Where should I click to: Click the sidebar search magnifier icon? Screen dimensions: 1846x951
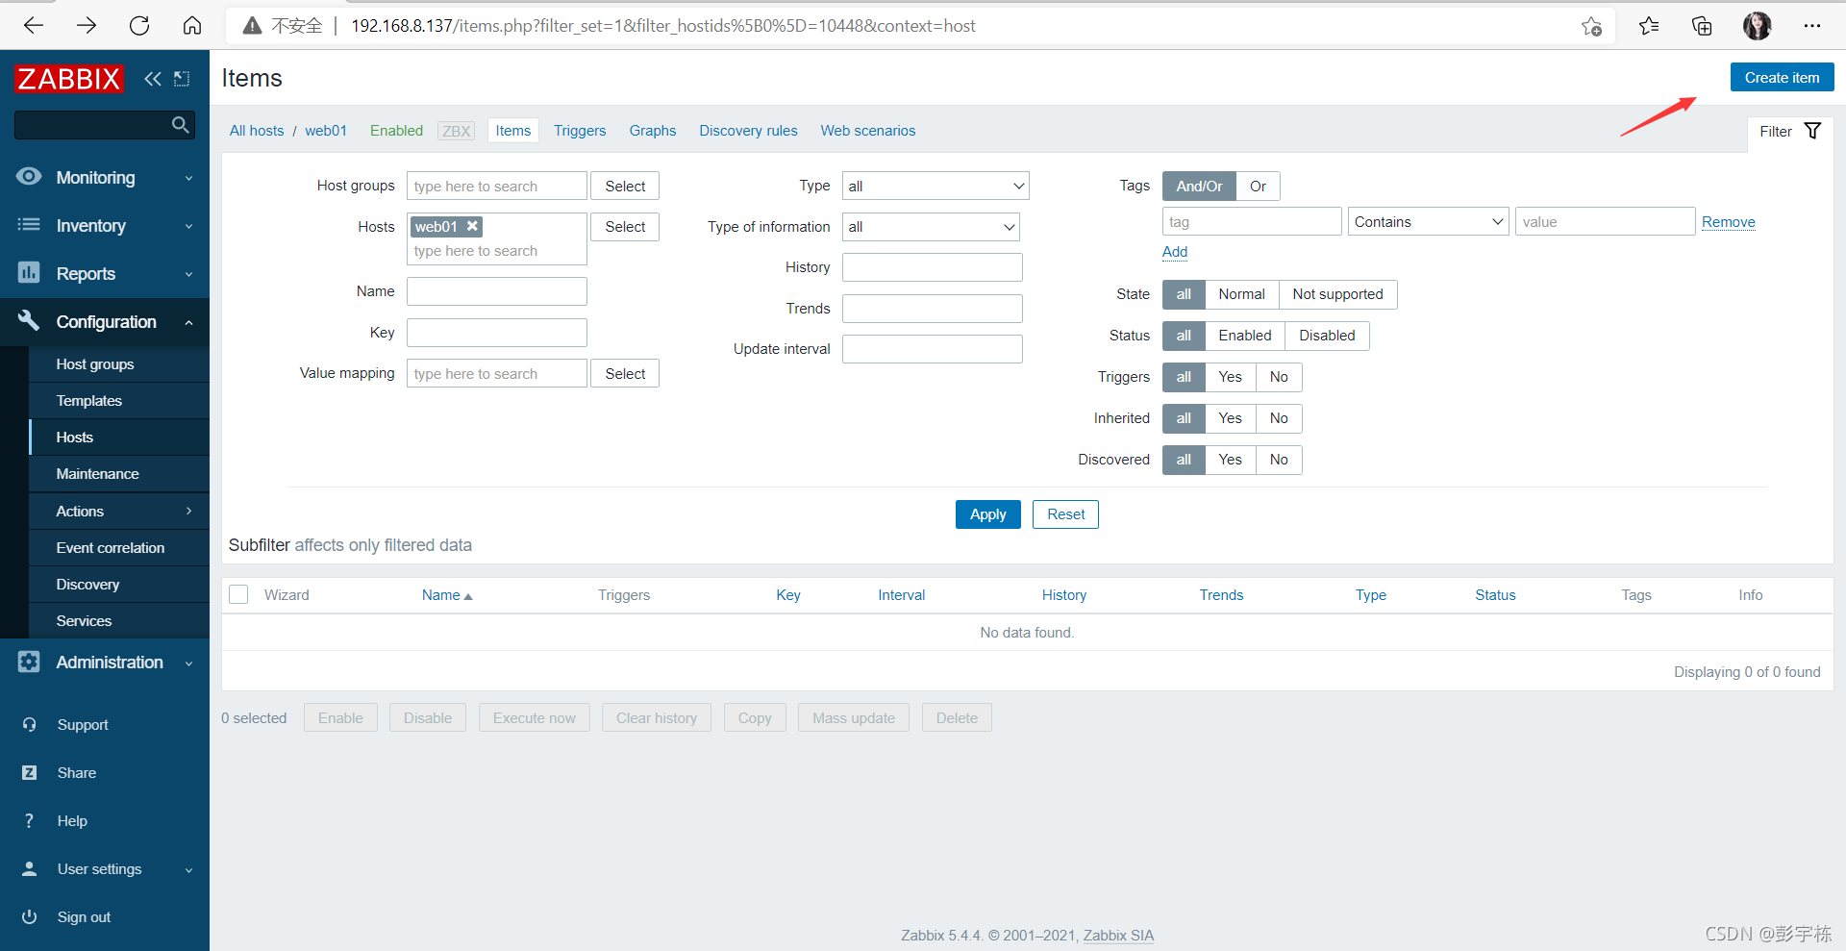pos(180,125)
